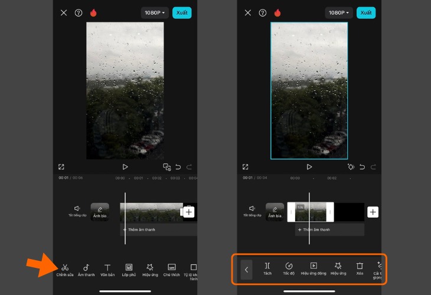431x295 pixels.
Task: Tap the Chú thích captions icon
Action: 172,268
